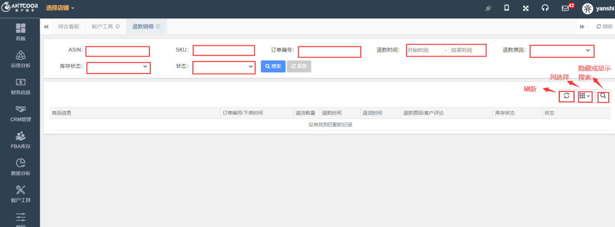Toggle search panel with magnifier icon
615x227 pixels.
point(603,96)
